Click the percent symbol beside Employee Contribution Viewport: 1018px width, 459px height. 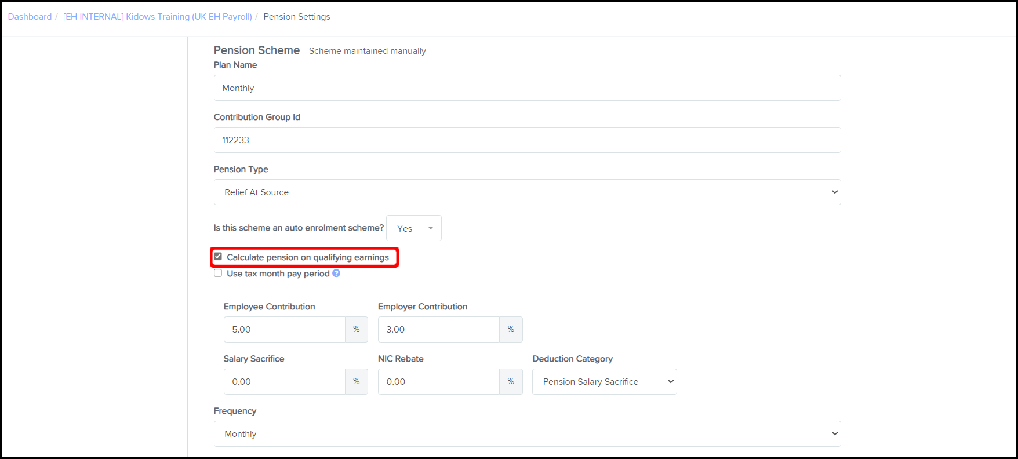[x=357, y=330]
